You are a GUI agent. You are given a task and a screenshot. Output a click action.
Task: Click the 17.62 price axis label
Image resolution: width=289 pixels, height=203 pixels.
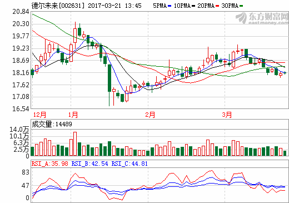(21, 85)
